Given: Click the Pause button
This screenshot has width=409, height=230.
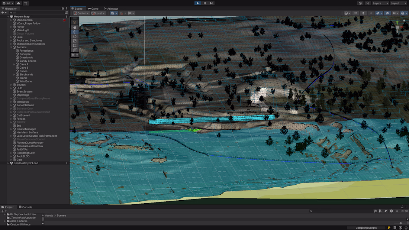Looking at the screenshot, I should click(204, 3).
